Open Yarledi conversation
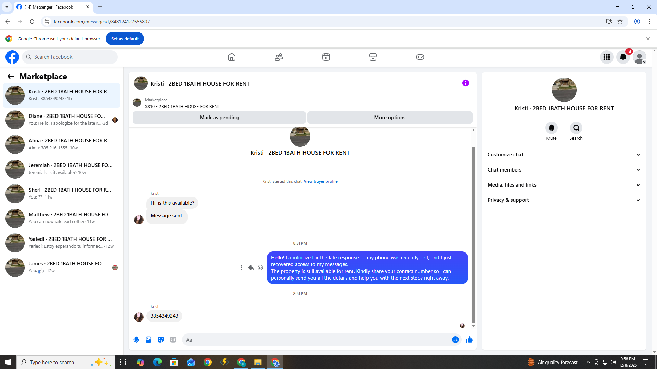The height and width of the screenshot is (369, 657). [62, 243]
